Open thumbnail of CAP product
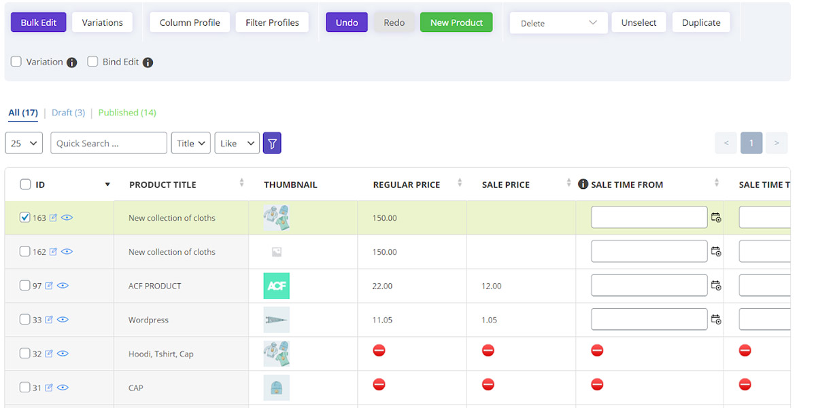This screenshot has width=816, height=408. (276, 388)
